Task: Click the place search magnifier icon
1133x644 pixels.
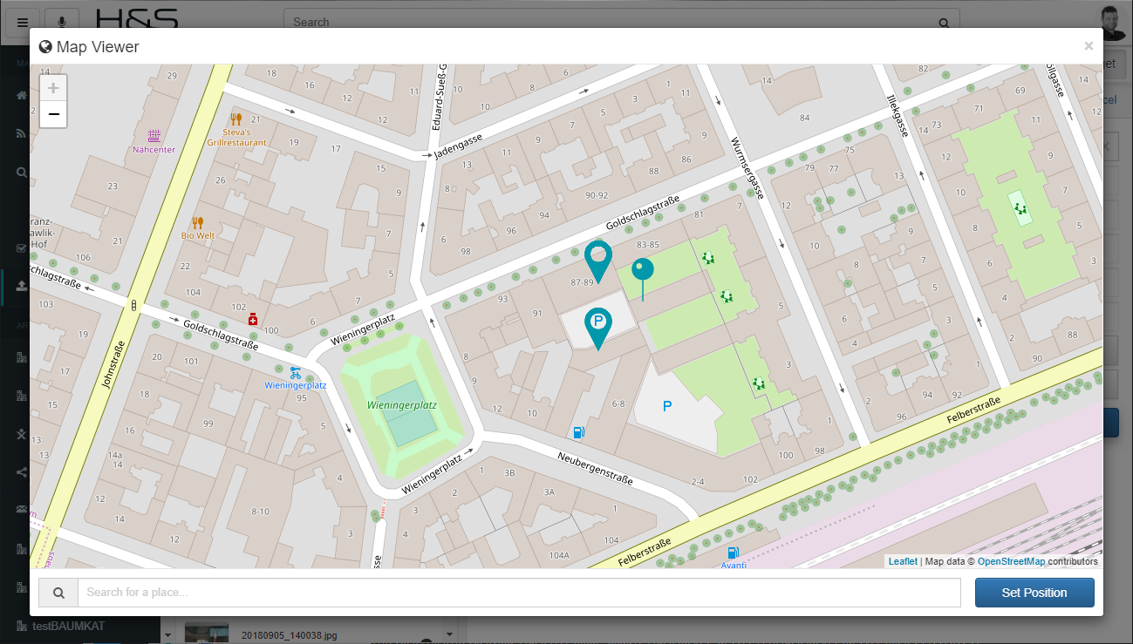Action: [58, 593]
